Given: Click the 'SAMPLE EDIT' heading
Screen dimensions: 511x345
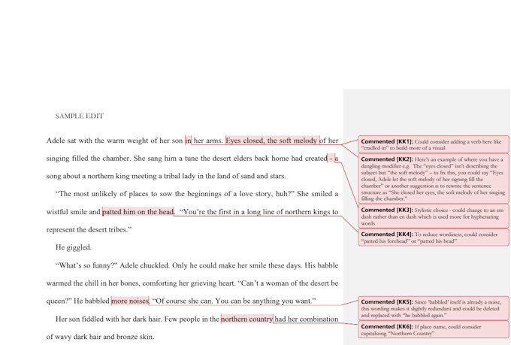Looking at the screenshot, I should coord(80,116).
